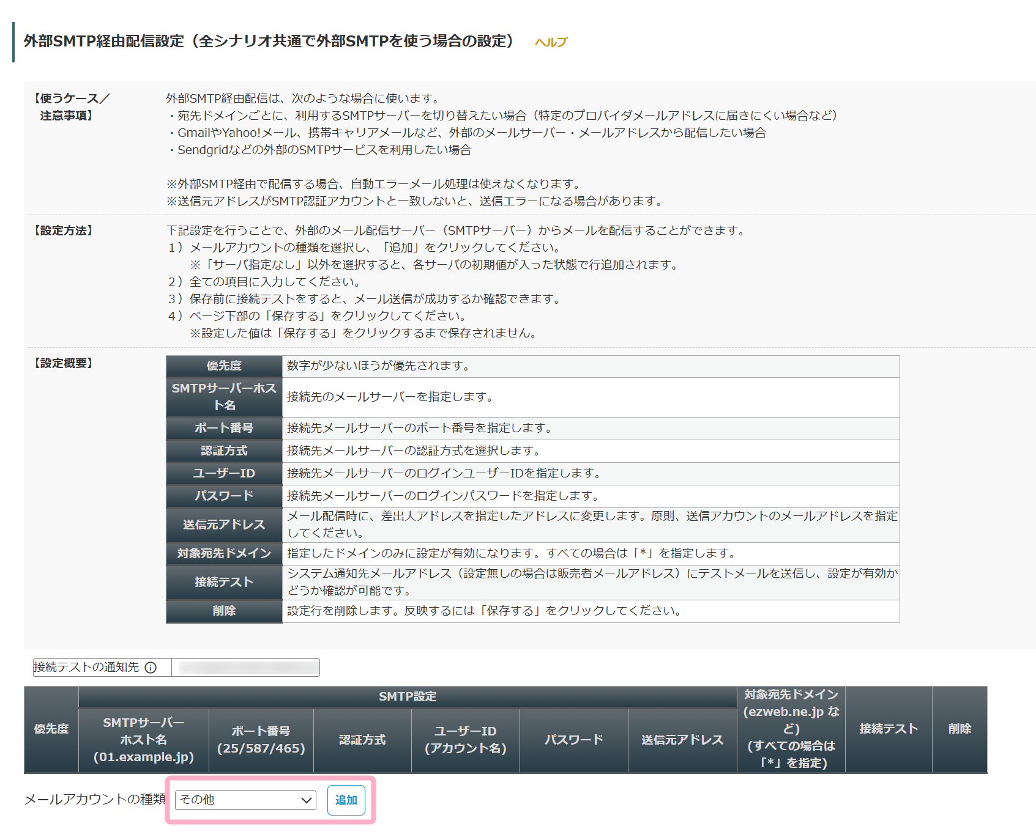
Task: Click the 外部SMTP経由配信設定 page heading
Action: [269, 42]
